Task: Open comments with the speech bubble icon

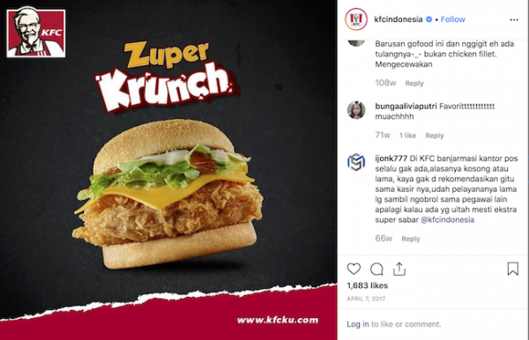Action: (x=376, y=269)
